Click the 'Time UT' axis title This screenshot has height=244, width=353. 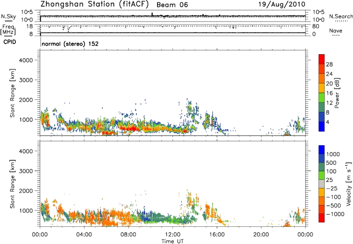pos(173,241)
